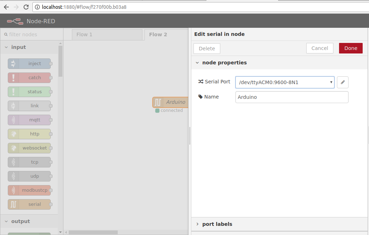Select the tcp node in palette
Screen dimensions: 369x235
coord(29,162)
